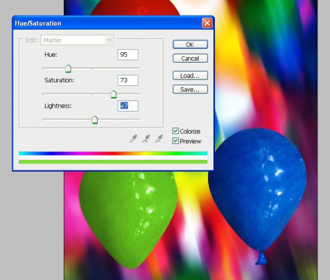Click the Load... button
This screenshot has width=330, height=280.
190,76
